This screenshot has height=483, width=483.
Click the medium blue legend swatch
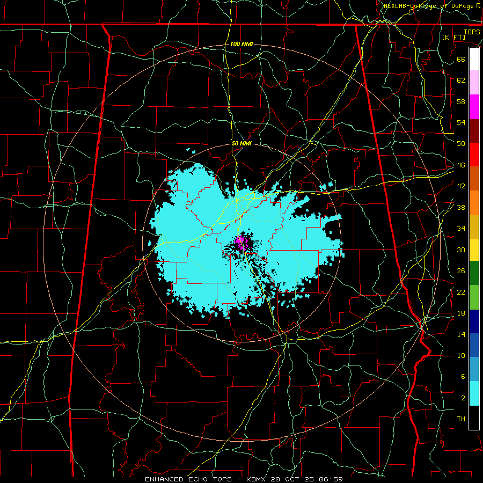click(474, 345)
